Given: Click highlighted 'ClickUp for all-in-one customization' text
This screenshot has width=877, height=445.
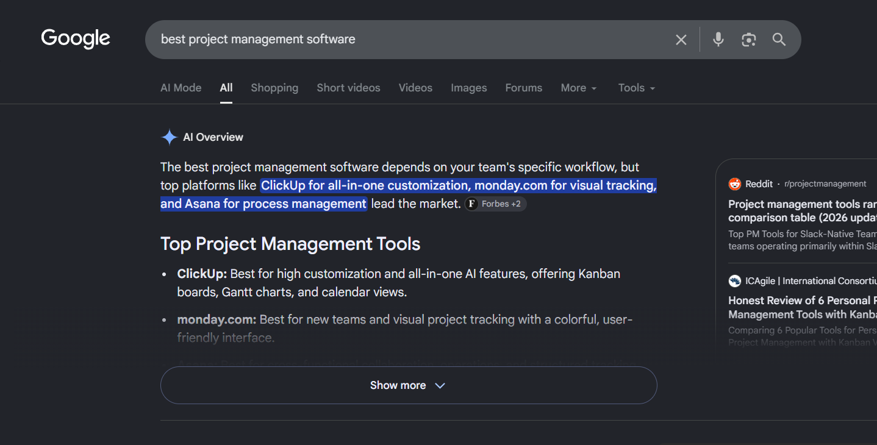Looking at the screenshot, I should [365, 185].
